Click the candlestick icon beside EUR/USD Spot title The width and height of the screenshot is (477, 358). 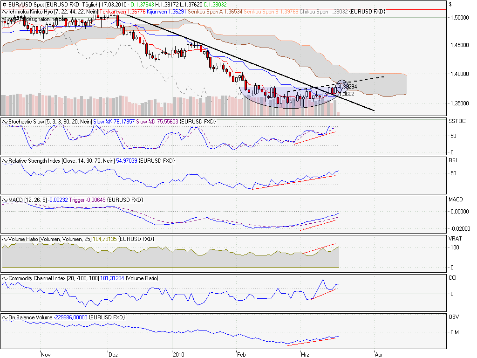(5, 4)
